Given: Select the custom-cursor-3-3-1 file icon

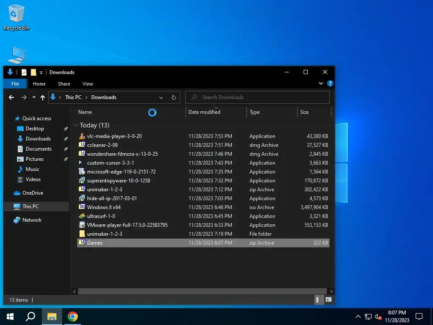Looking at the screenshot, I should click(x=82, y=162).
